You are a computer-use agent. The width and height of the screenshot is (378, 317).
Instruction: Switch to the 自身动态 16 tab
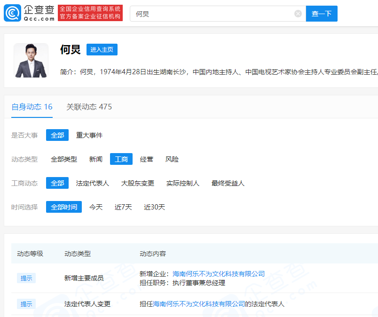click(32, 107)
